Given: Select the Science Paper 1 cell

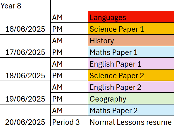Looking at the screenshot, I should [131, 29].
